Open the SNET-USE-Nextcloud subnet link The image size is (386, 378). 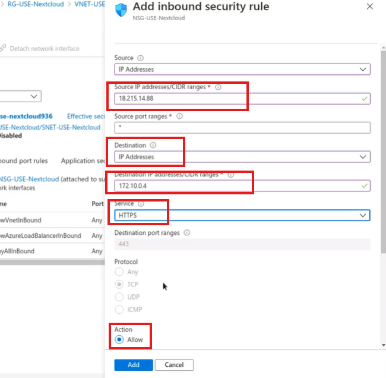click(50, 127)
